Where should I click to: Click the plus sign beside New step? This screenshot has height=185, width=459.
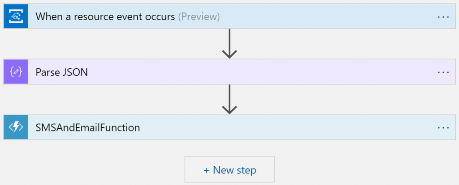click(x=206, y=170)
